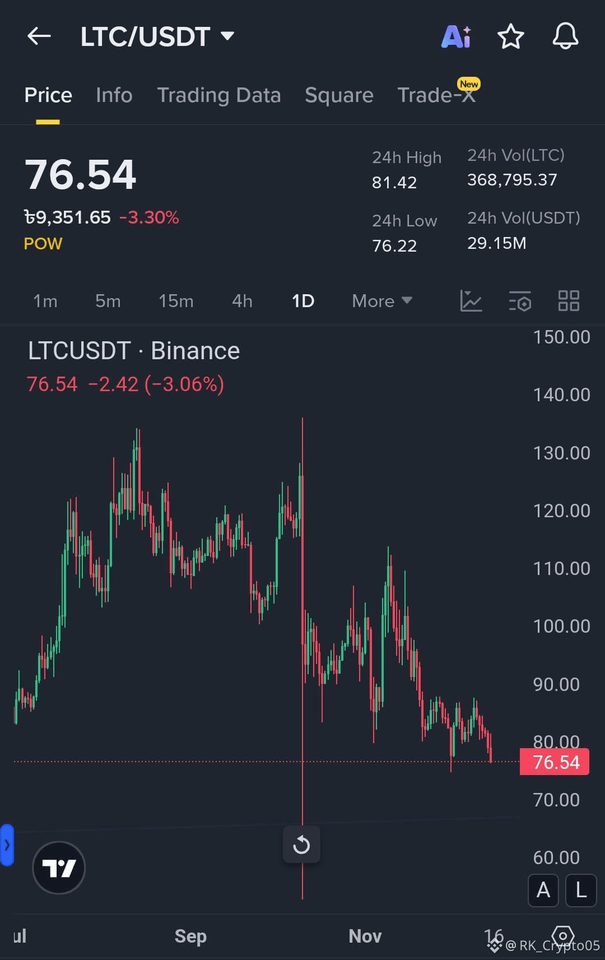
Task: Select the 4h timeframe
Action: [243, 301]
